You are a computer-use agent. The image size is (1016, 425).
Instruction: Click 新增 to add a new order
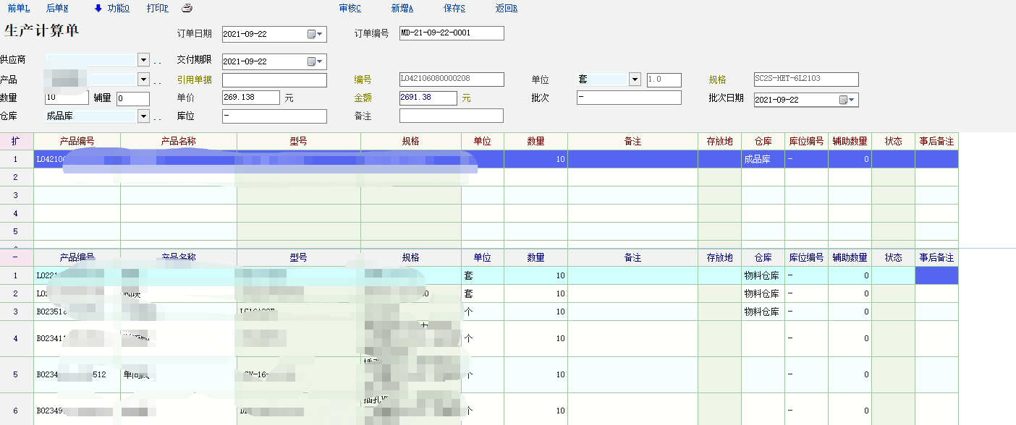pyautogui.click(x=402, y=9)
